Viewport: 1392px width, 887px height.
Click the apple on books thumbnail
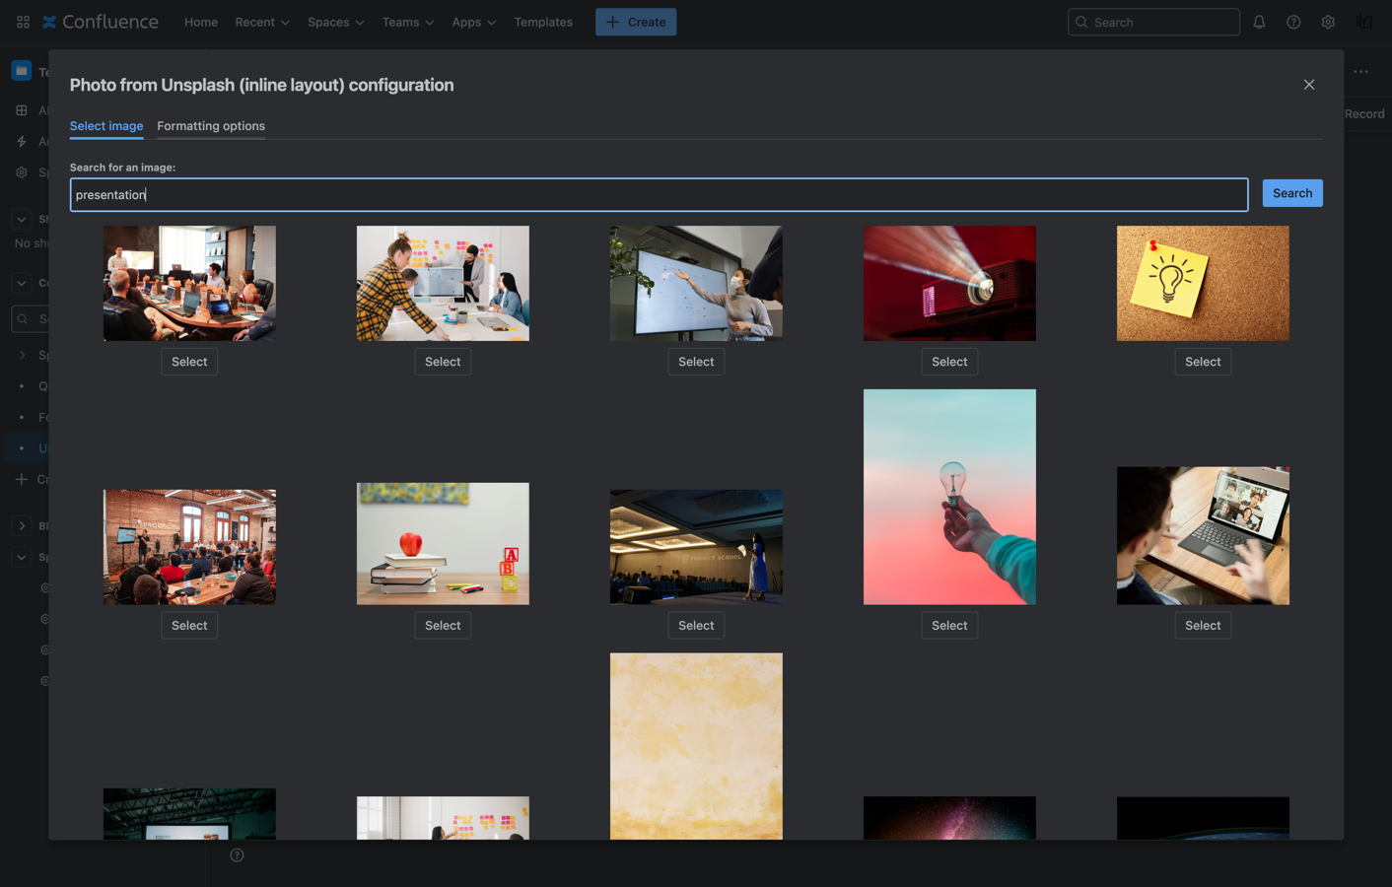click(443, 543)
